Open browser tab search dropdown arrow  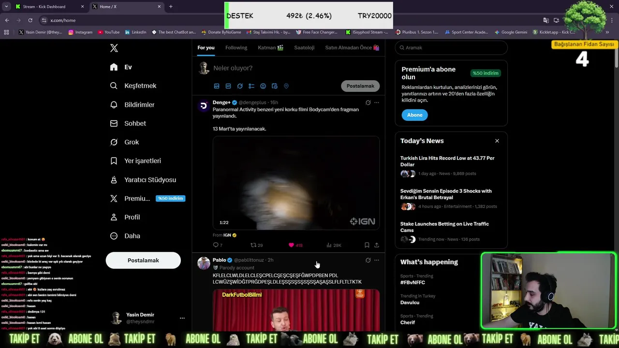(x=6, y=7)
